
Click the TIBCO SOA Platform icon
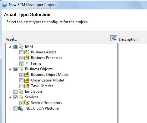click(x=21, y=108)
